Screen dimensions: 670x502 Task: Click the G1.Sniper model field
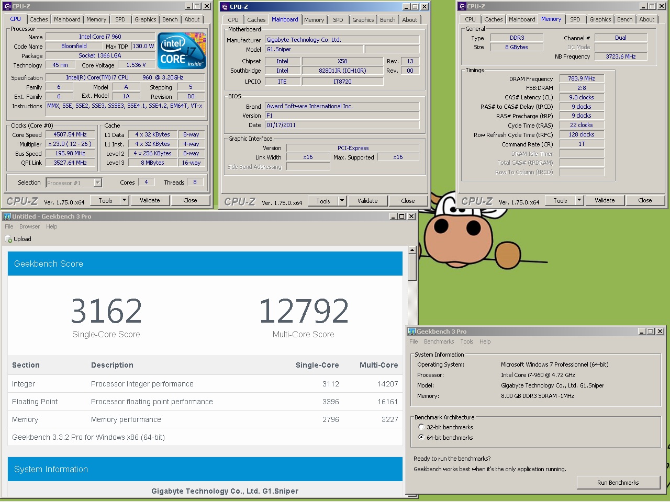pyautogui.click(x=314, y=49)
